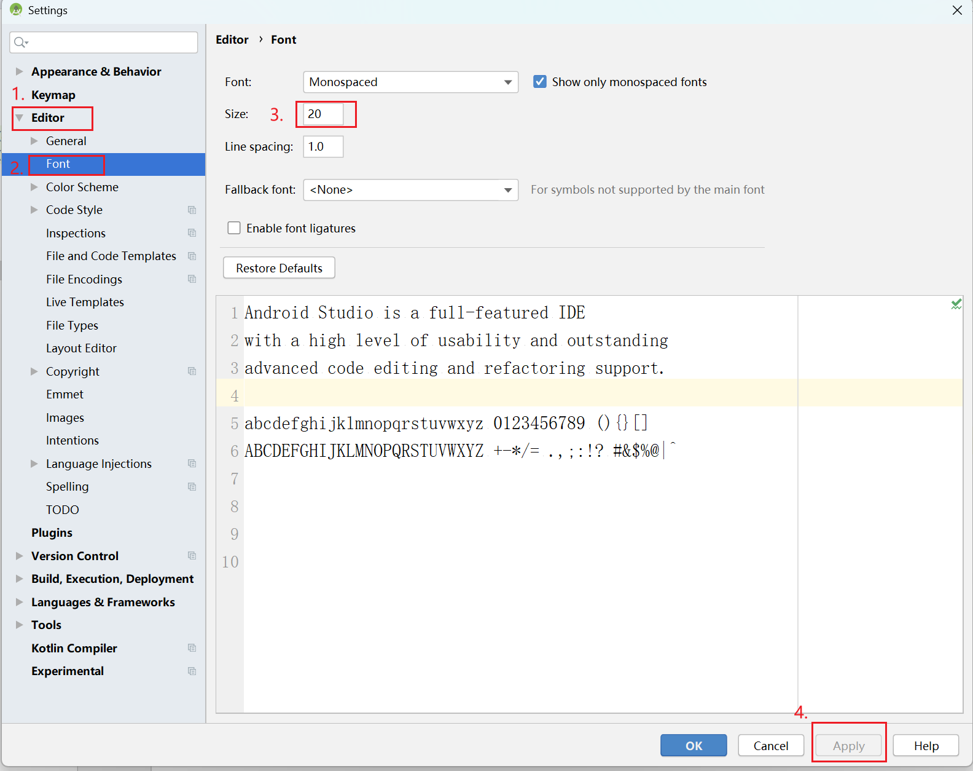Uncheck Show only monospaced fonts
973x771 pixels.
pyautogui.click(x=540, y=82)
